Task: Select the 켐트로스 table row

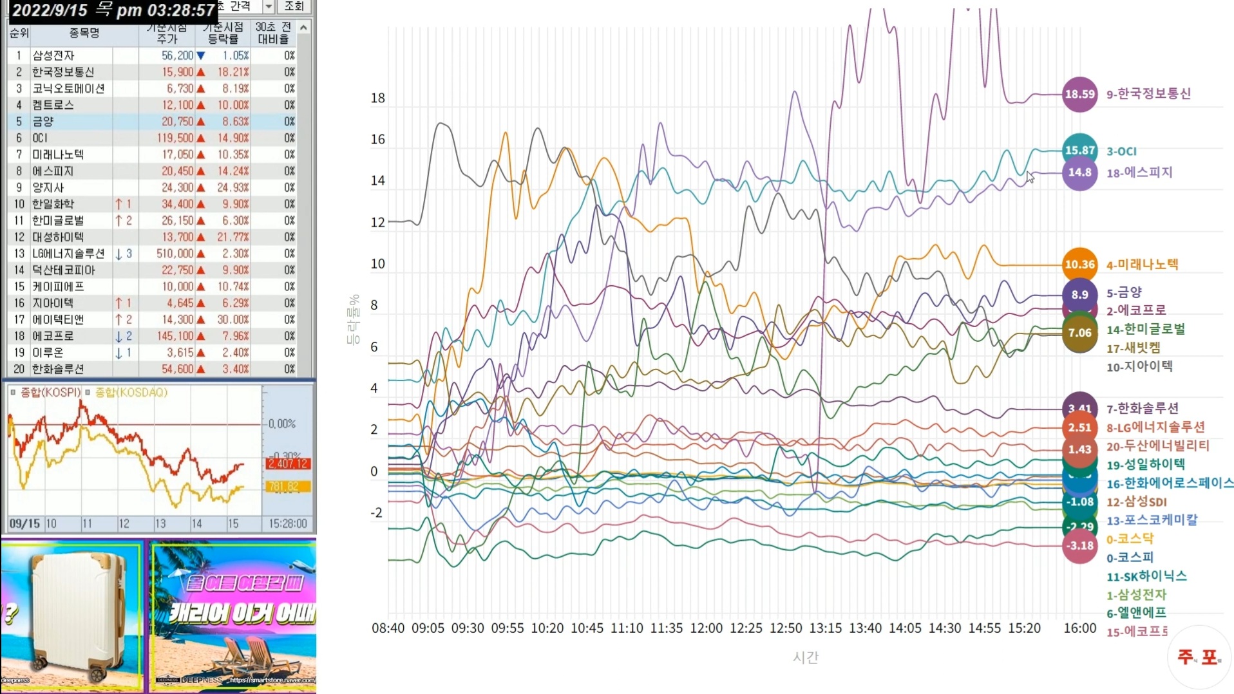Action: 152,105
